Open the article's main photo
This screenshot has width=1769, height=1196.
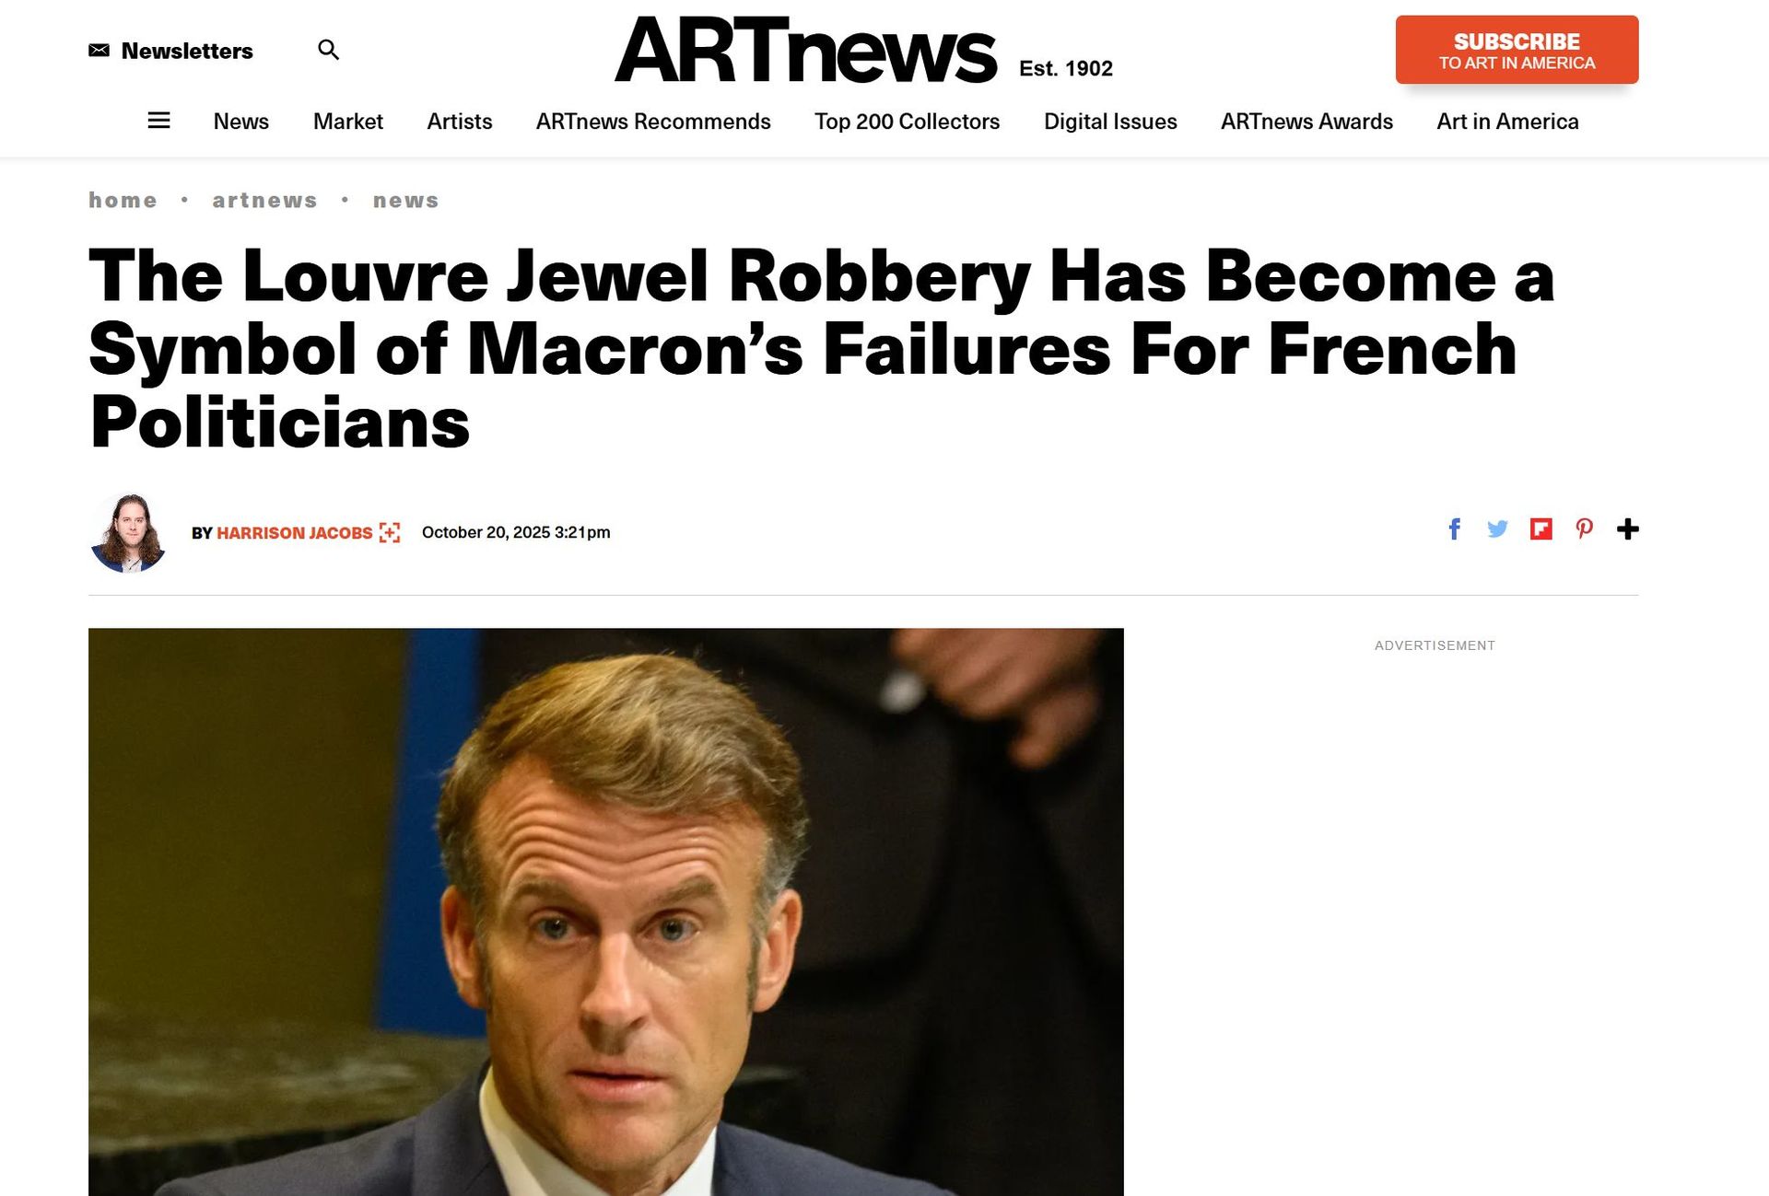(x=605, y=912)
